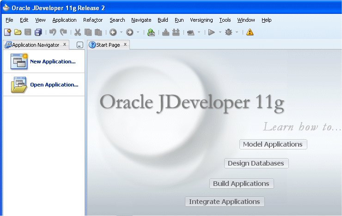Click the Run green play icon
The image size is (342, 216).
211,32
